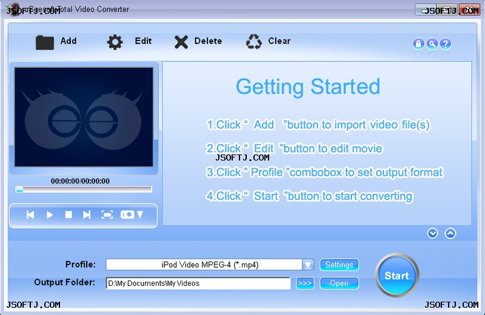Click the Delete X icon
Viewport: 485px width, 315px height.
coord(181,42)
